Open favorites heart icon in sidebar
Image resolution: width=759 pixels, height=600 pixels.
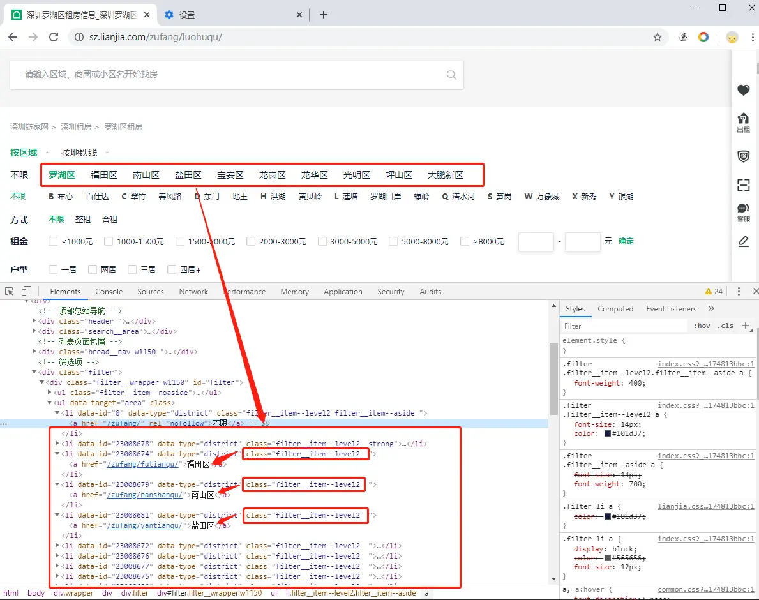(744, 90)
